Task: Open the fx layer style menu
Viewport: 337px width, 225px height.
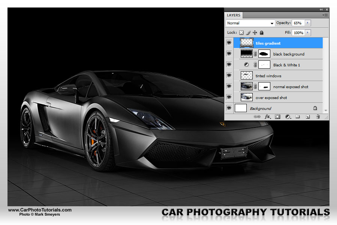Action: 267,117
